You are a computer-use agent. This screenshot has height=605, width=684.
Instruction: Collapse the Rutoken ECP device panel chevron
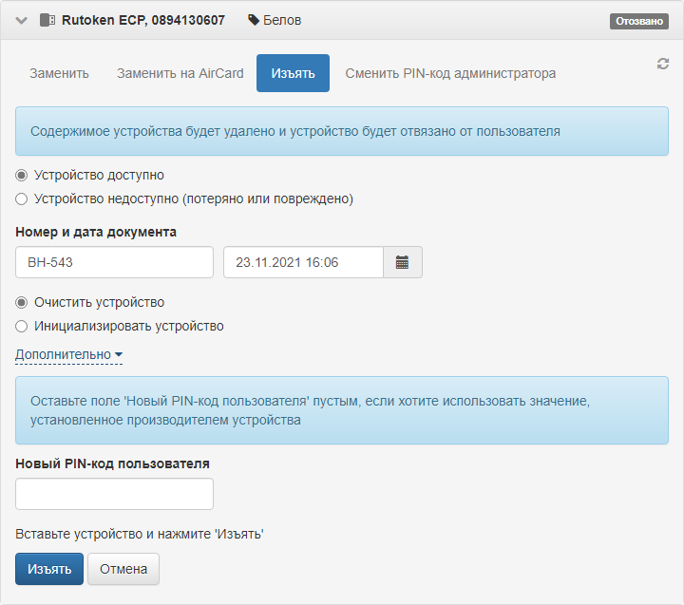click(22, 20)
